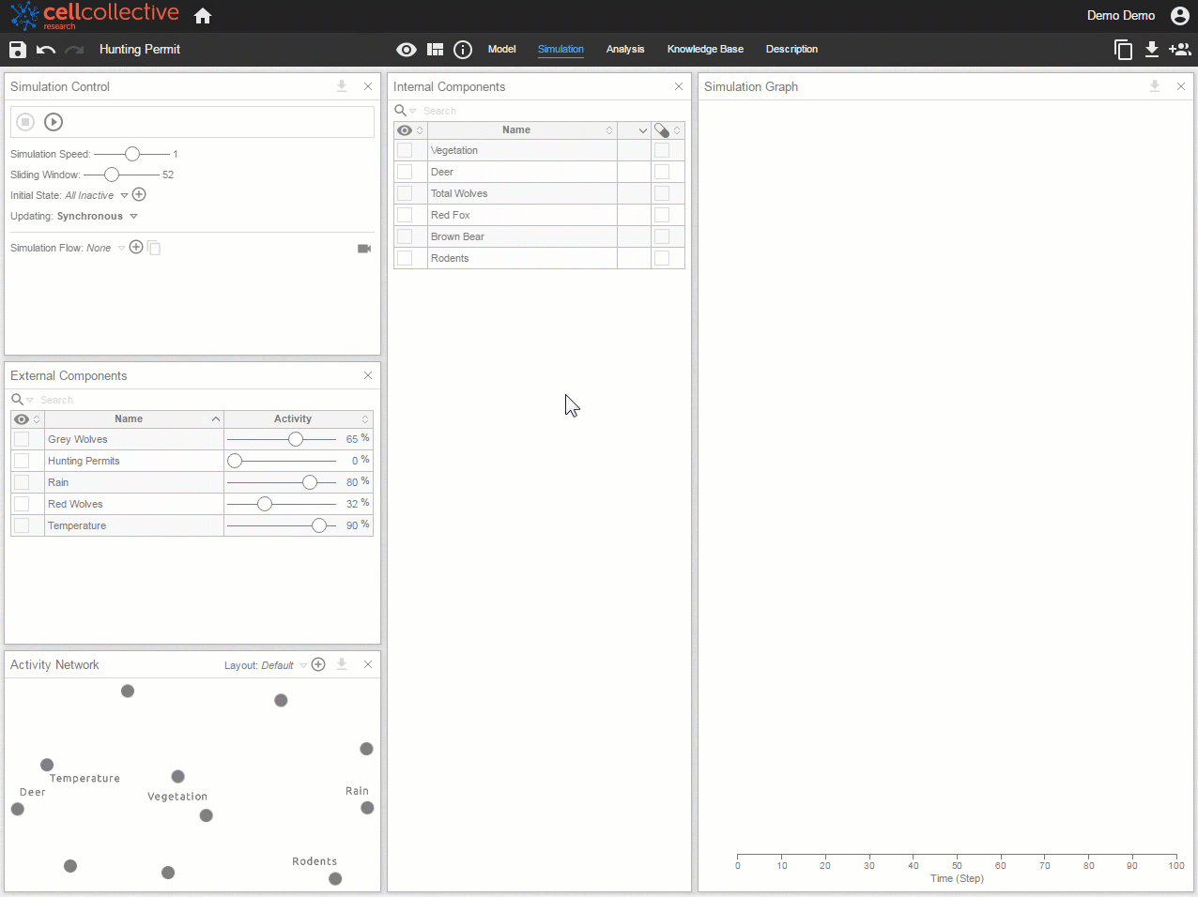
Task: Download the model from the top toolbar
Action: 1152,50
